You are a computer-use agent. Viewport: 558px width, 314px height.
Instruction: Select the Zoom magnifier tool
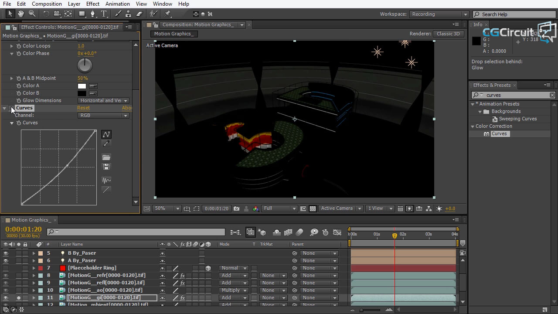tap(32, 14)
